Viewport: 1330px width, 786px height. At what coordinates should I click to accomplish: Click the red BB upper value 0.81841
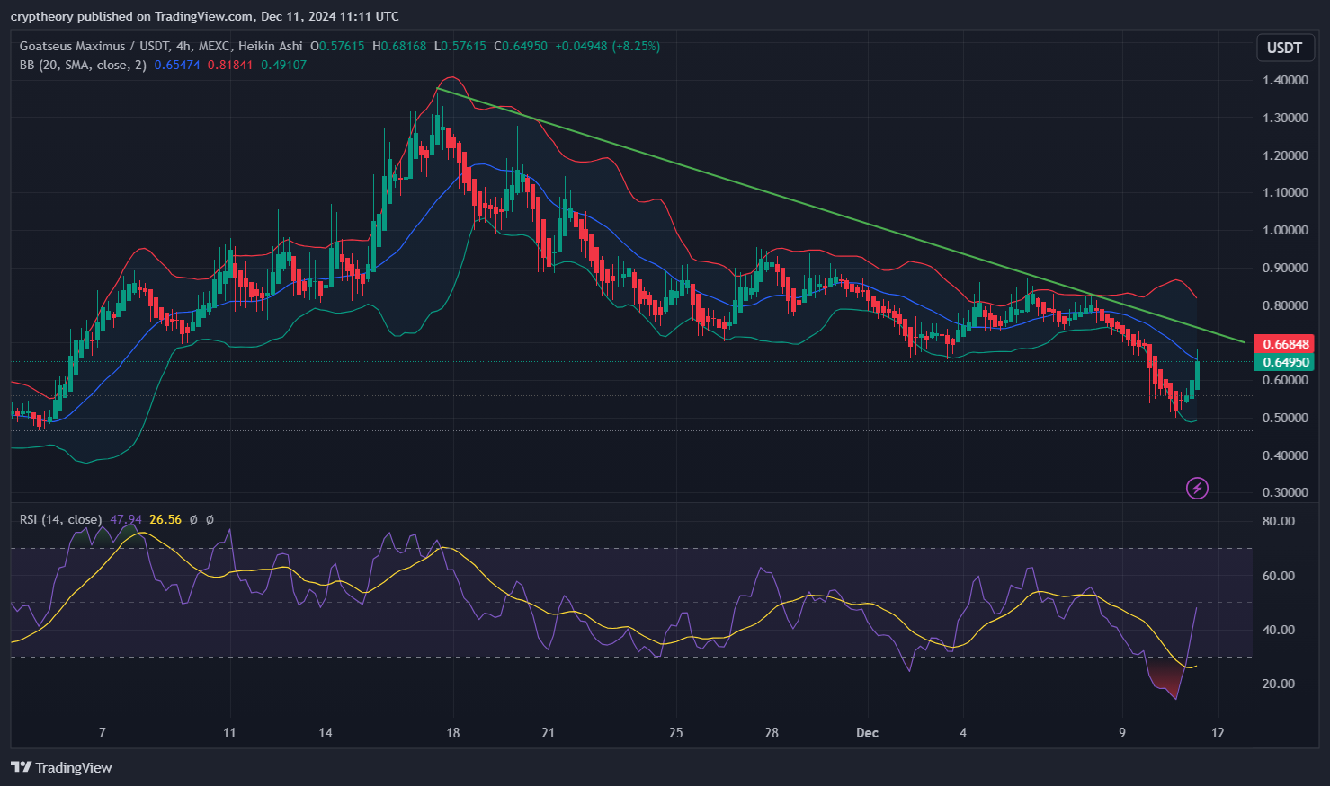(230, 65)
